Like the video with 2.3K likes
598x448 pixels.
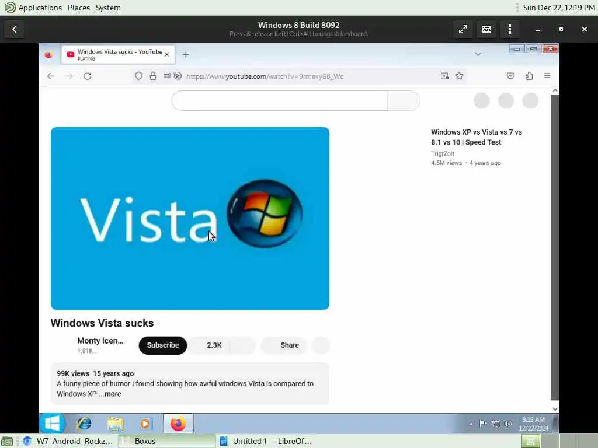pos(209,345)
